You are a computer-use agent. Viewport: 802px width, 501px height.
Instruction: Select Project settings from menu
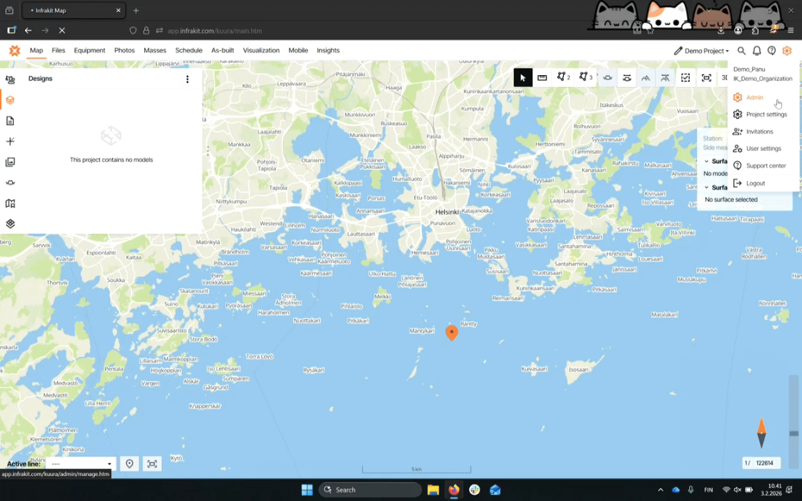point(763,115)
